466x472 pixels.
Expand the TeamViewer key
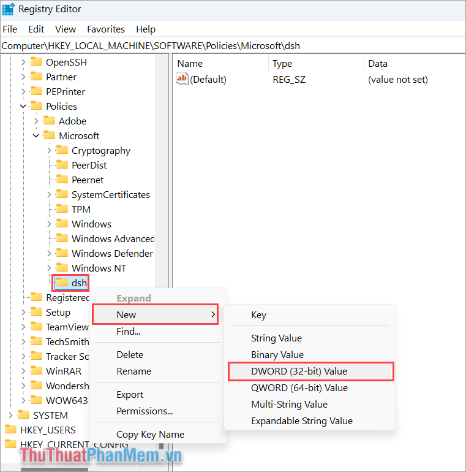(x=23, y=327)
